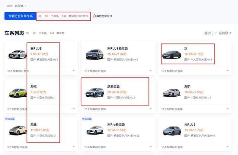Viewport: 238px width, 155px height.
Task: Click the 11.68-13.98万 price of 海豚
Action: pyautogui.click(x=40, y=130)
